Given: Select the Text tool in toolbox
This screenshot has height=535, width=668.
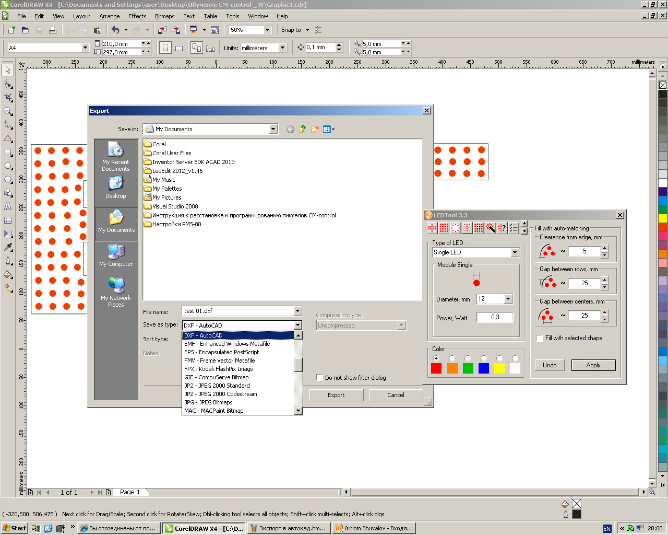Looking at the screenshot, I should pyautogui.click(x=8, y=206).
